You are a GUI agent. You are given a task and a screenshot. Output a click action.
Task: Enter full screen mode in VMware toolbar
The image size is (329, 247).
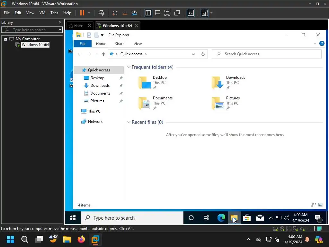pos(167,13)
